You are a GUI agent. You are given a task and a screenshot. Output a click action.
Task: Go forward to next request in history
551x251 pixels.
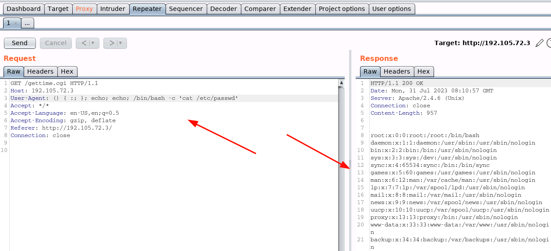tap(112, 43)
